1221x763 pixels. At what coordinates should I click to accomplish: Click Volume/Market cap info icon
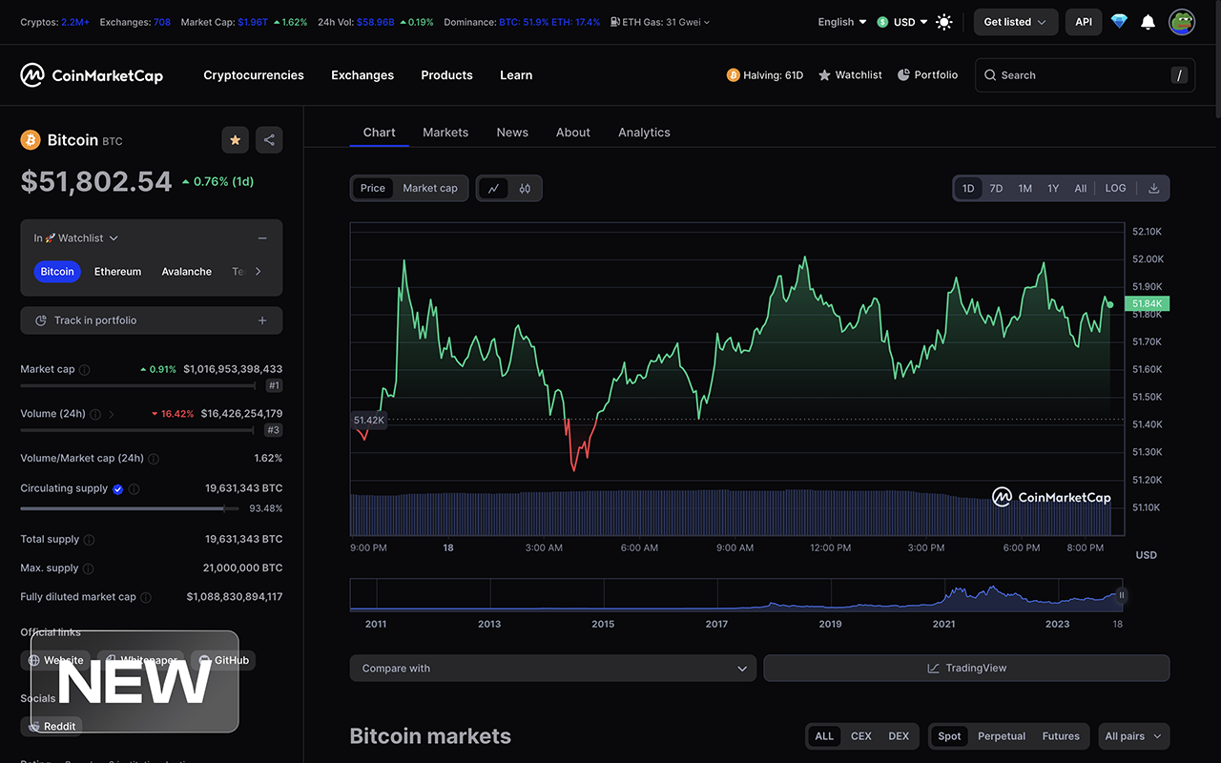click(154, 459)
